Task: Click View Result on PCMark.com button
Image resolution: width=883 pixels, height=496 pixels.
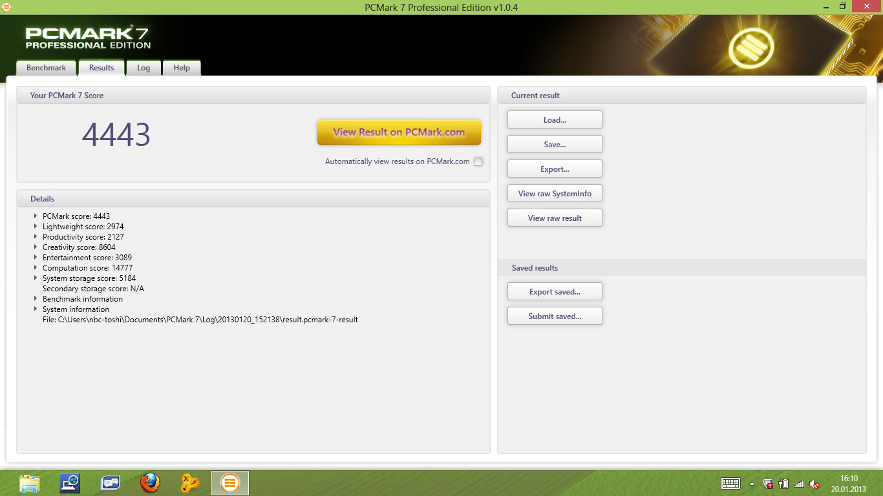Action: (x=399, y=132)
